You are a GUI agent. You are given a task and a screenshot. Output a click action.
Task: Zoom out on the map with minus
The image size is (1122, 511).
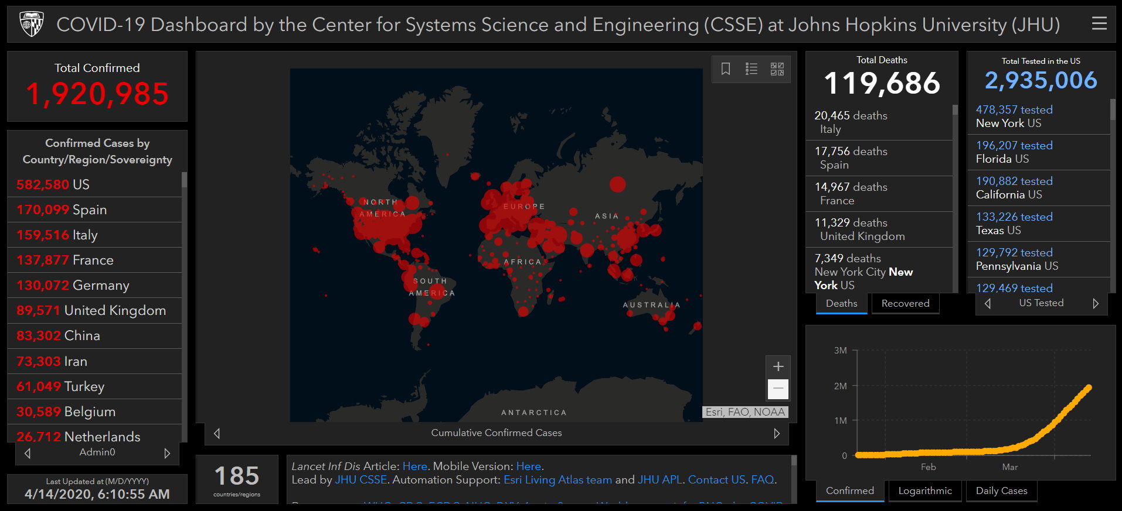(x=778, y=389)
